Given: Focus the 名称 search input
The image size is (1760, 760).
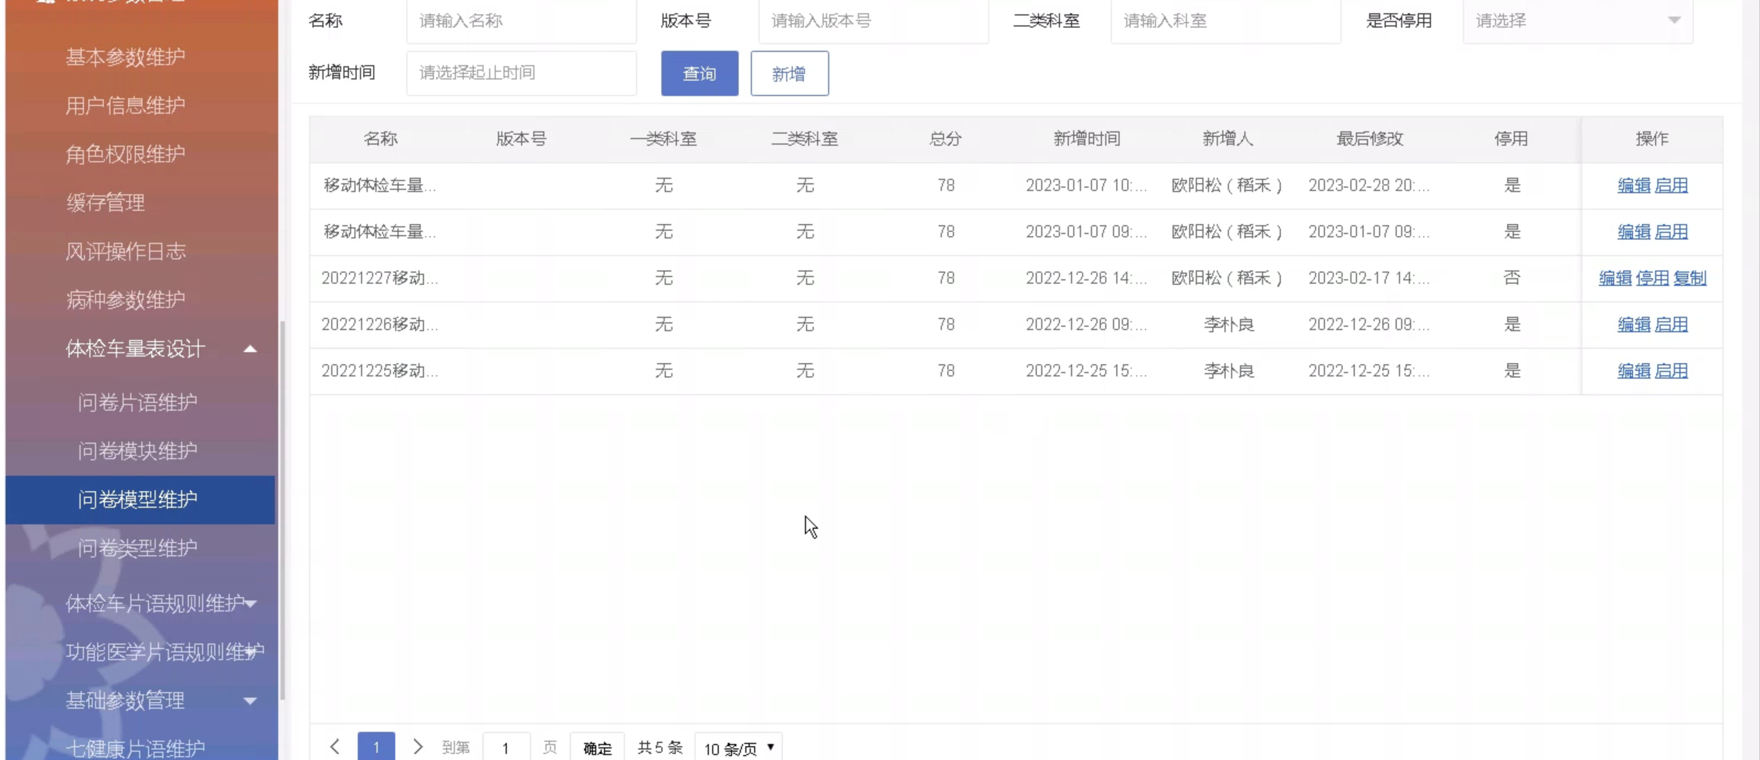Looking at the screenshot, I should click(521, 21).
